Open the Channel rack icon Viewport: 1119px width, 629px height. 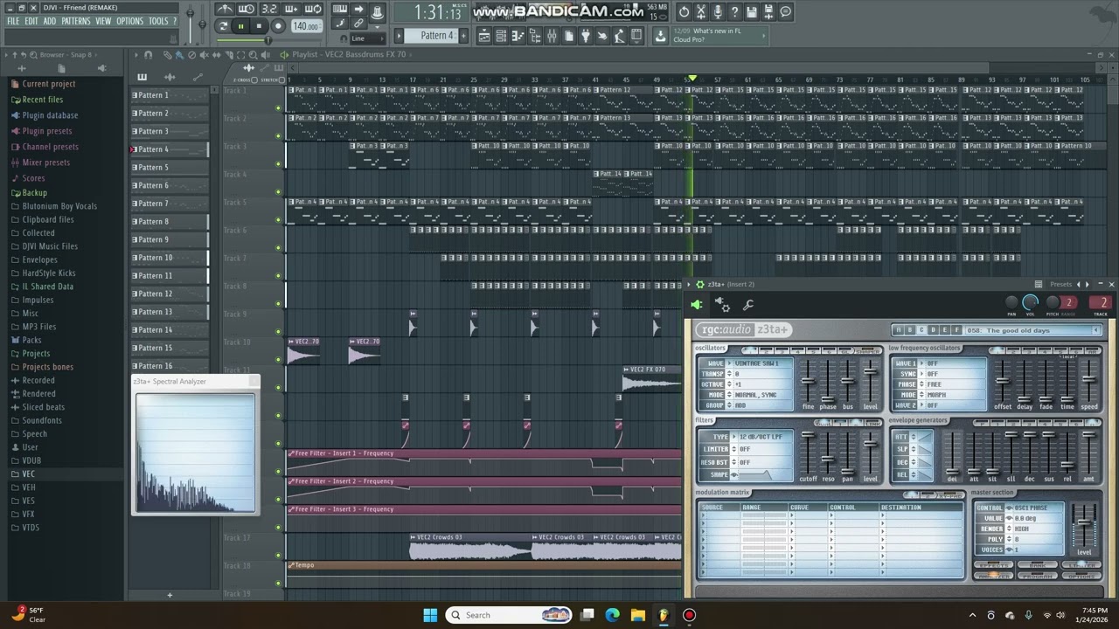501,36
